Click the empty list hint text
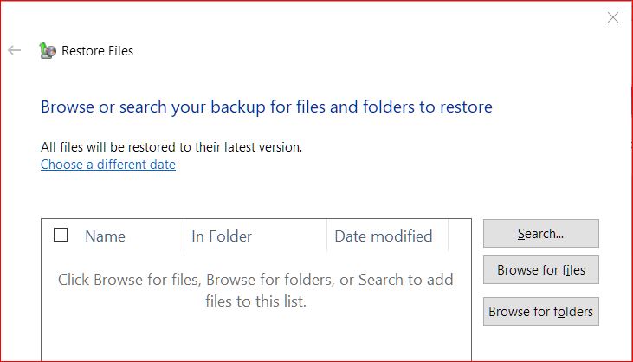 pos(255,290)
